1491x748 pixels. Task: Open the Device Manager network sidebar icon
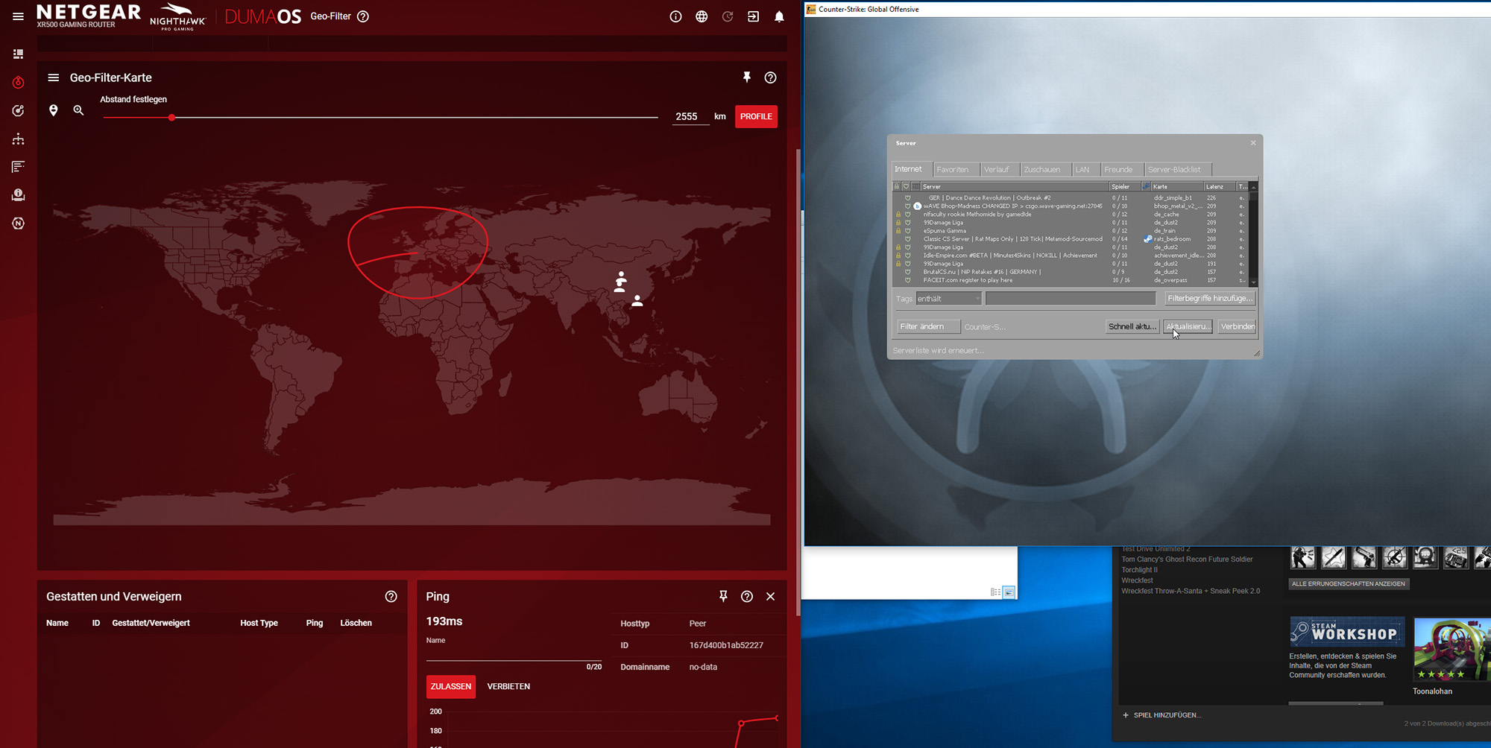[x=18, y=139]
